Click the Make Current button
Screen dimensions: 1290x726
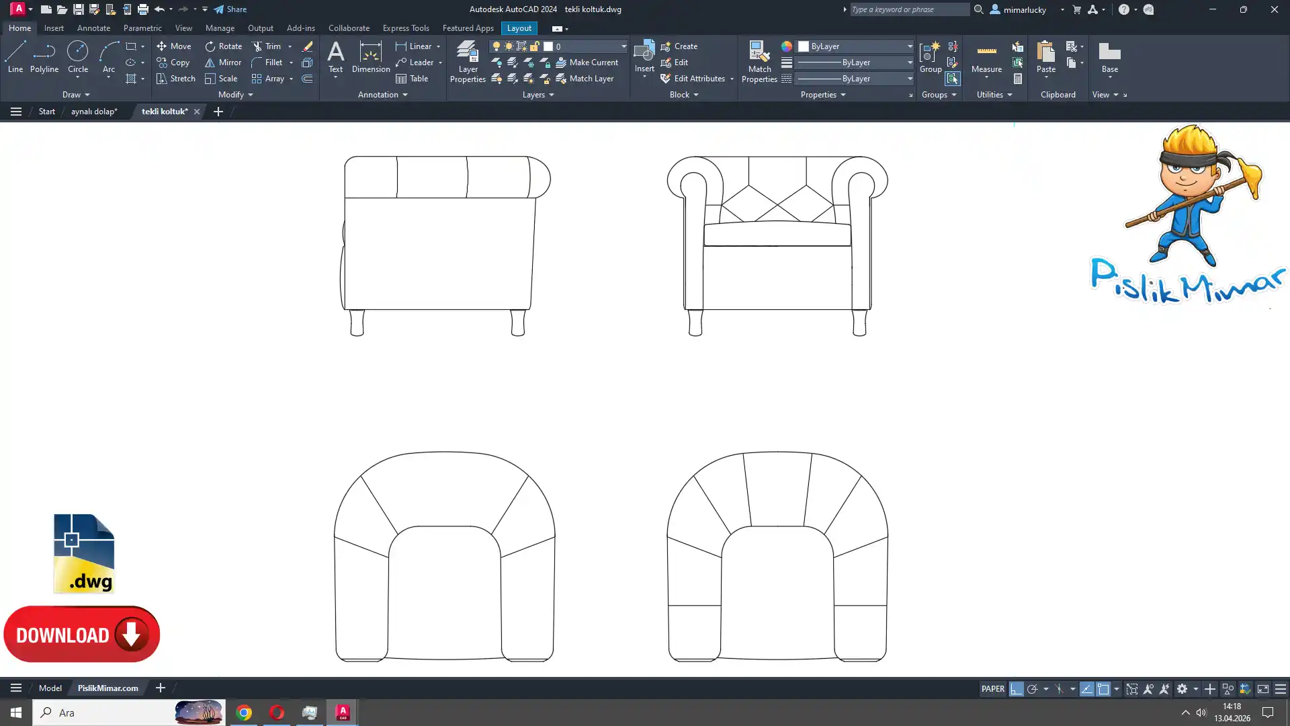tap(587, 63)
